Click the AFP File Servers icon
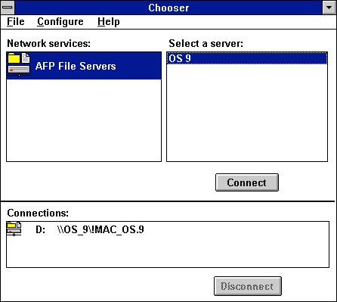The image size is (337, 302). [x=19, y=64]
